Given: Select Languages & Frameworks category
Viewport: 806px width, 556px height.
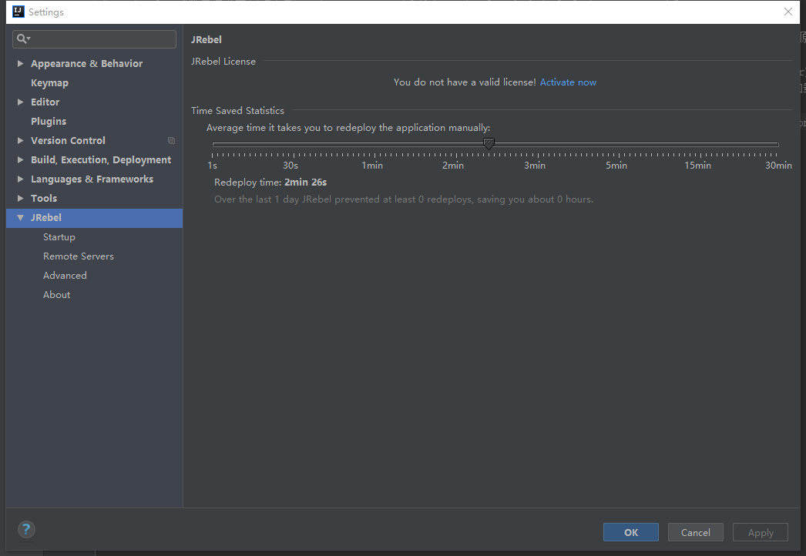Looking at the screenshot, I should tap(92, 179).
